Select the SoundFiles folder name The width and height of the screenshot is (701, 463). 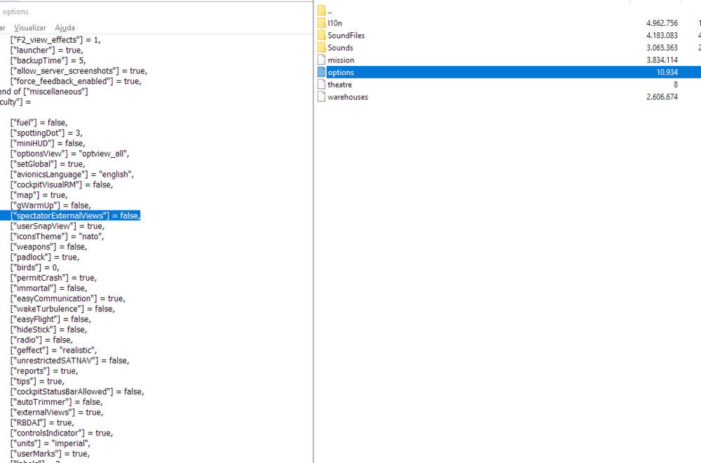[346, 35]
